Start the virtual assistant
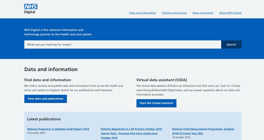The width and height of the screenshot is (264, 140). tap(156, 103)
